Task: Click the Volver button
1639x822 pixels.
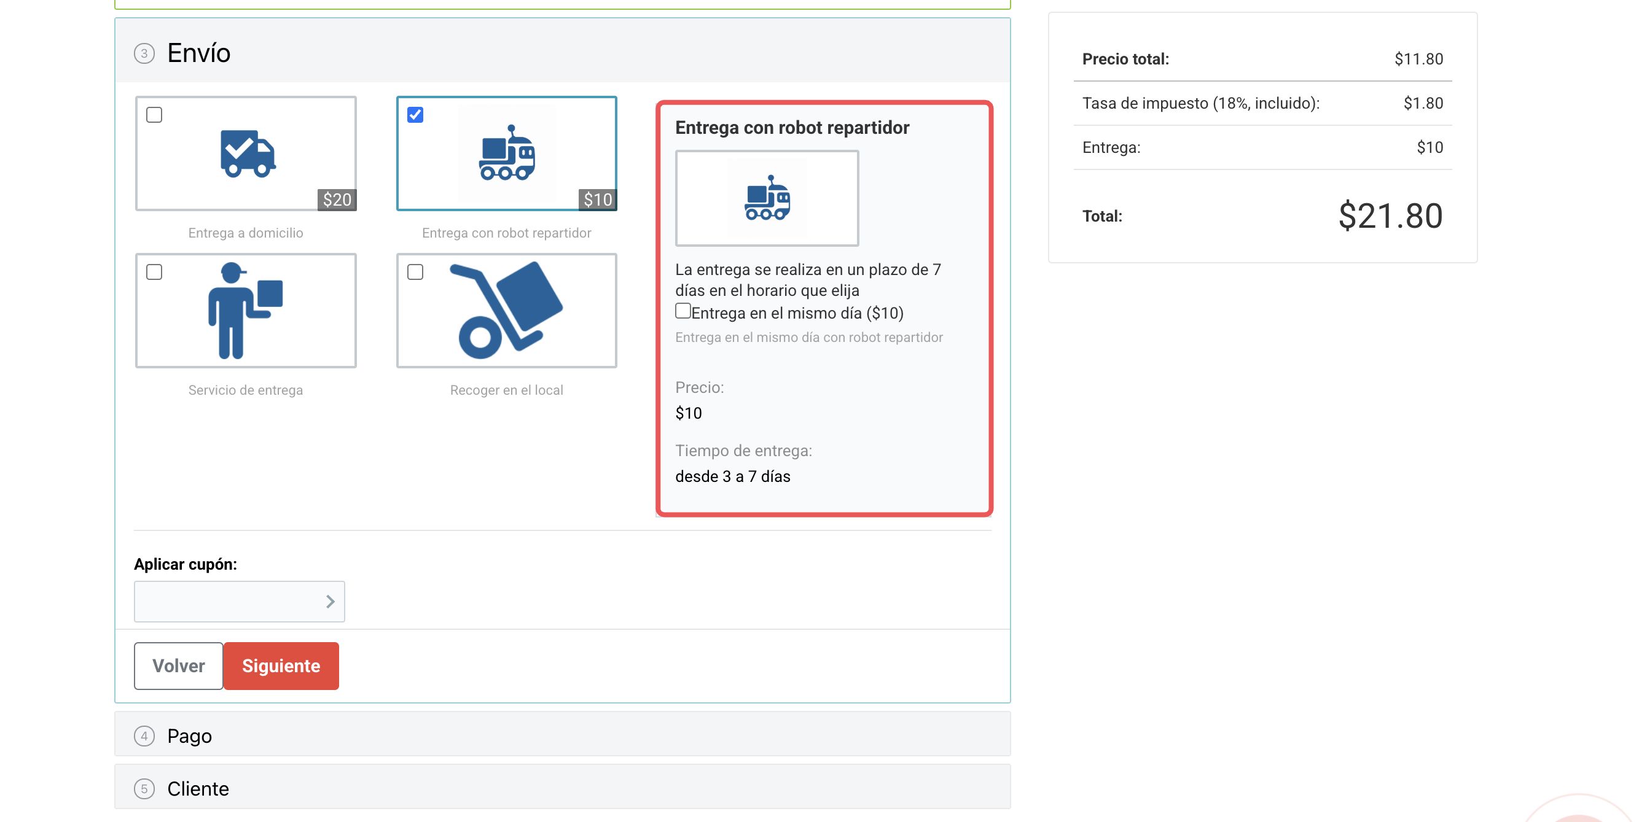Action: 179,665
